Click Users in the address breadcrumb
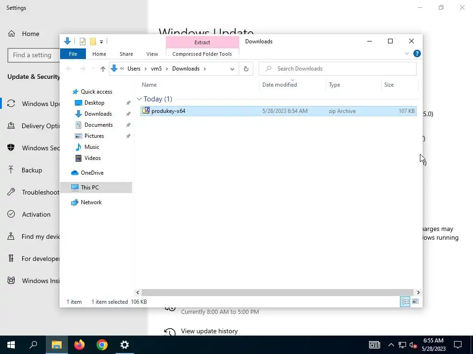 134,69
